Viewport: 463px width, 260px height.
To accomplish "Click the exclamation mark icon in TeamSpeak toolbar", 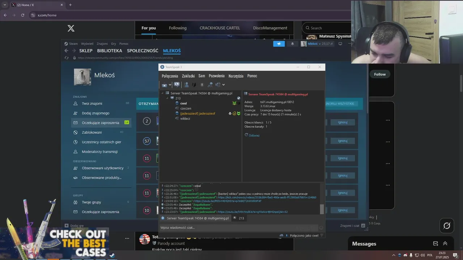I will [x=202, y=85].
